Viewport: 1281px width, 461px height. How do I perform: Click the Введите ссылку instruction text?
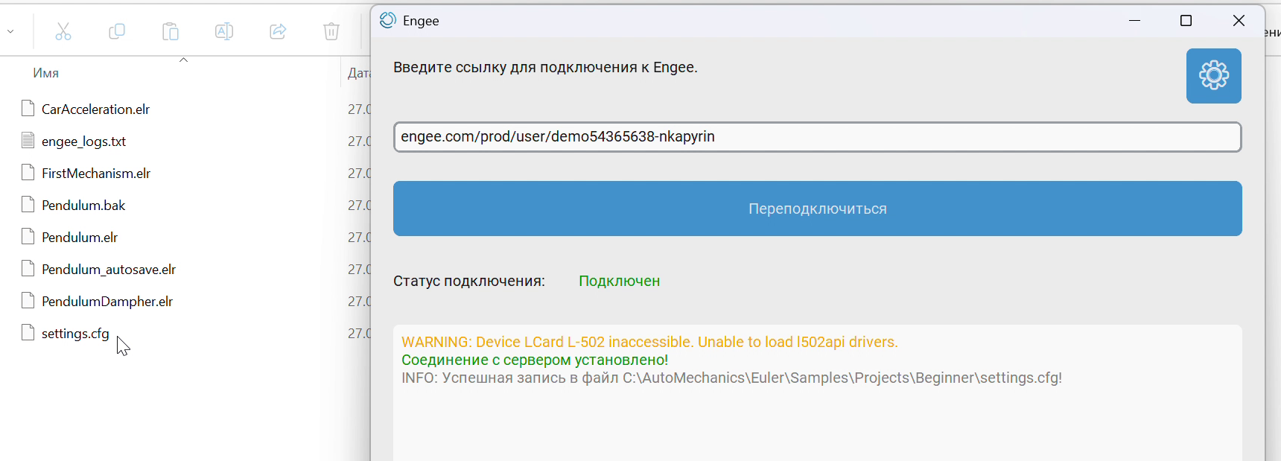point(545,67)
